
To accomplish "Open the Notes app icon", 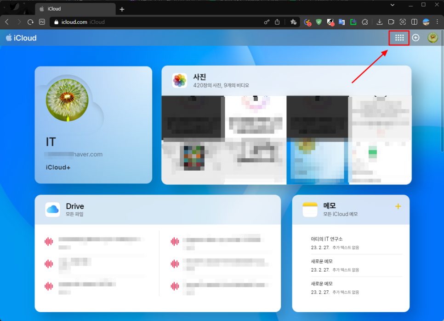I will tap(310, 210).
